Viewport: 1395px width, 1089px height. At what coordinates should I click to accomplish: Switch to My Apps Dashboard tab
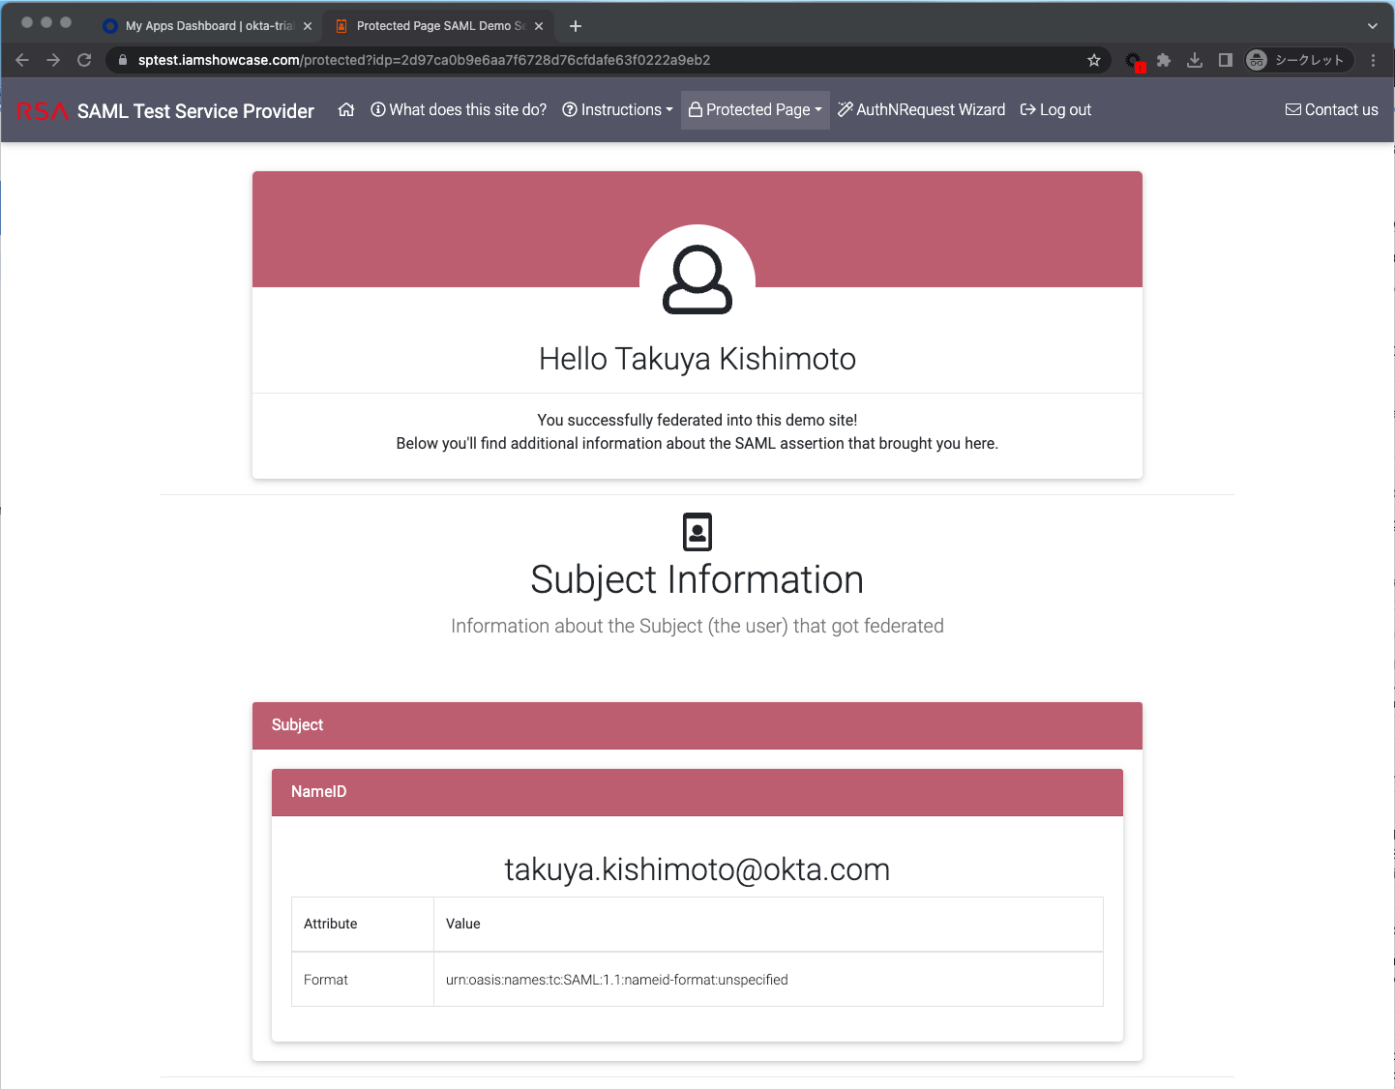[x=207, y=26]
